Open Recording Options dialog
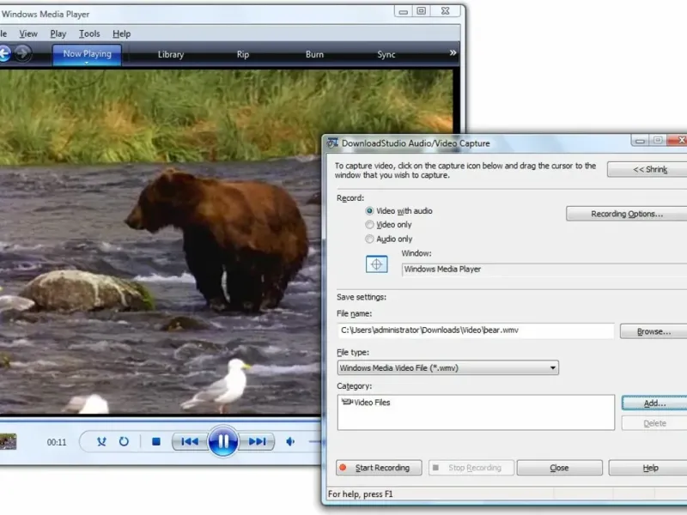 tap(626, 214)
